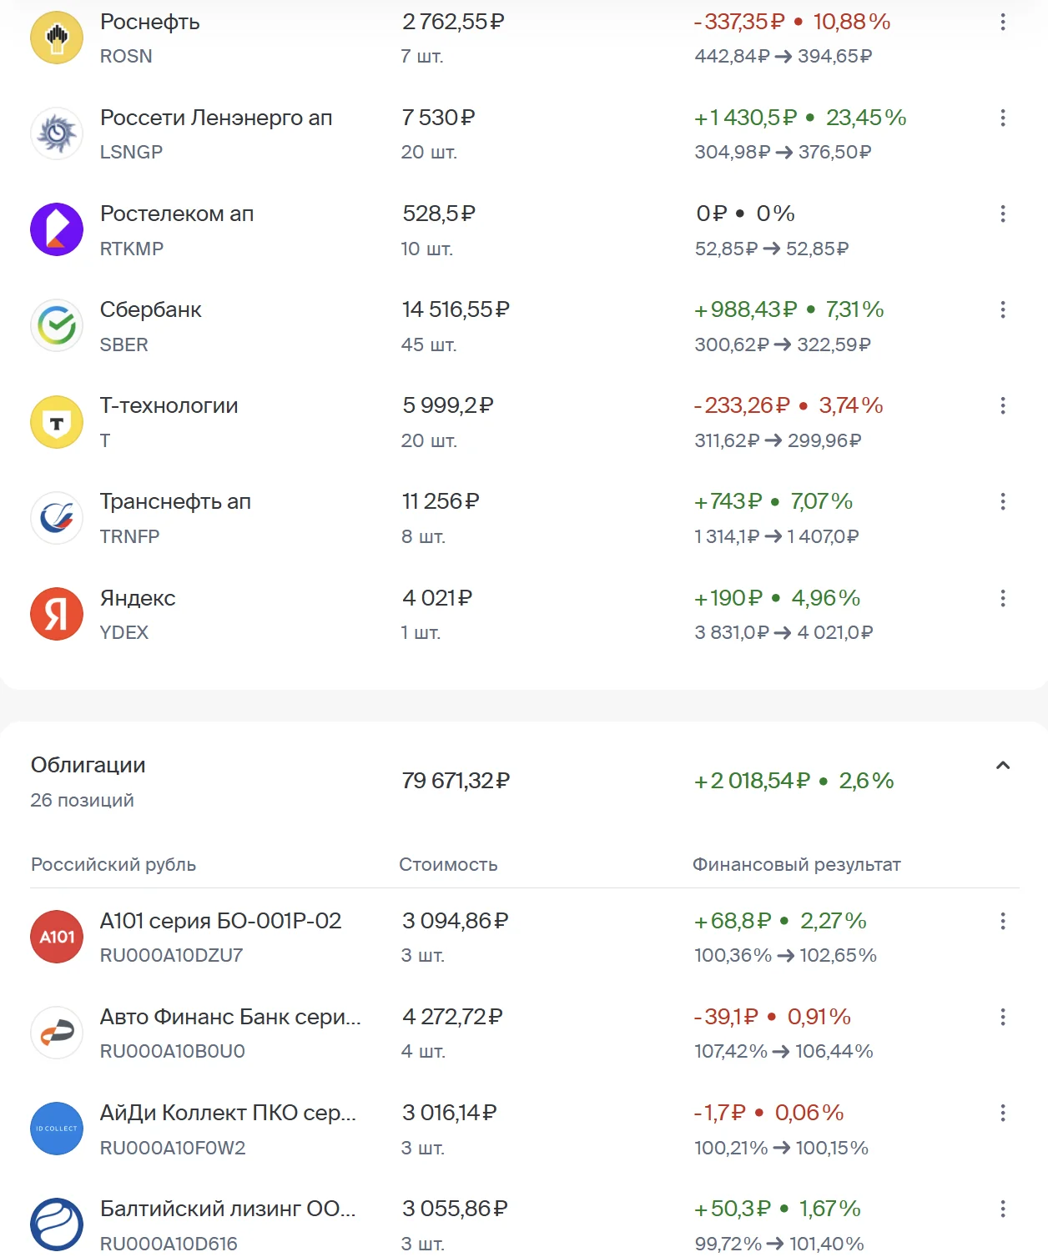Click Авто Финанс Банк loss -39,1 ₽
The width and height of the screenshot is (1048, 1257).
pyautogui.click(x=726, y=1017)
